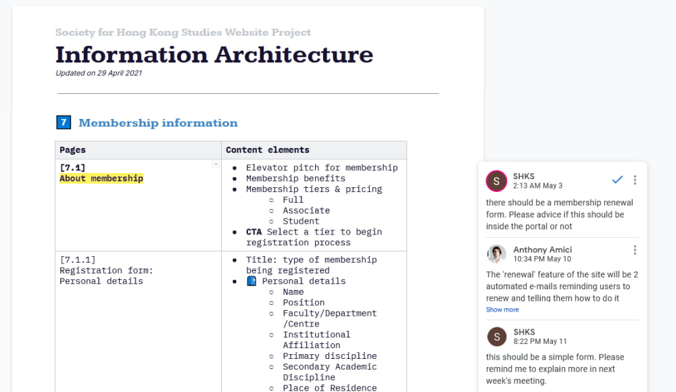Click the Society for Hong Kong Studies subtitle
The image size is (676, 392).
183,32
